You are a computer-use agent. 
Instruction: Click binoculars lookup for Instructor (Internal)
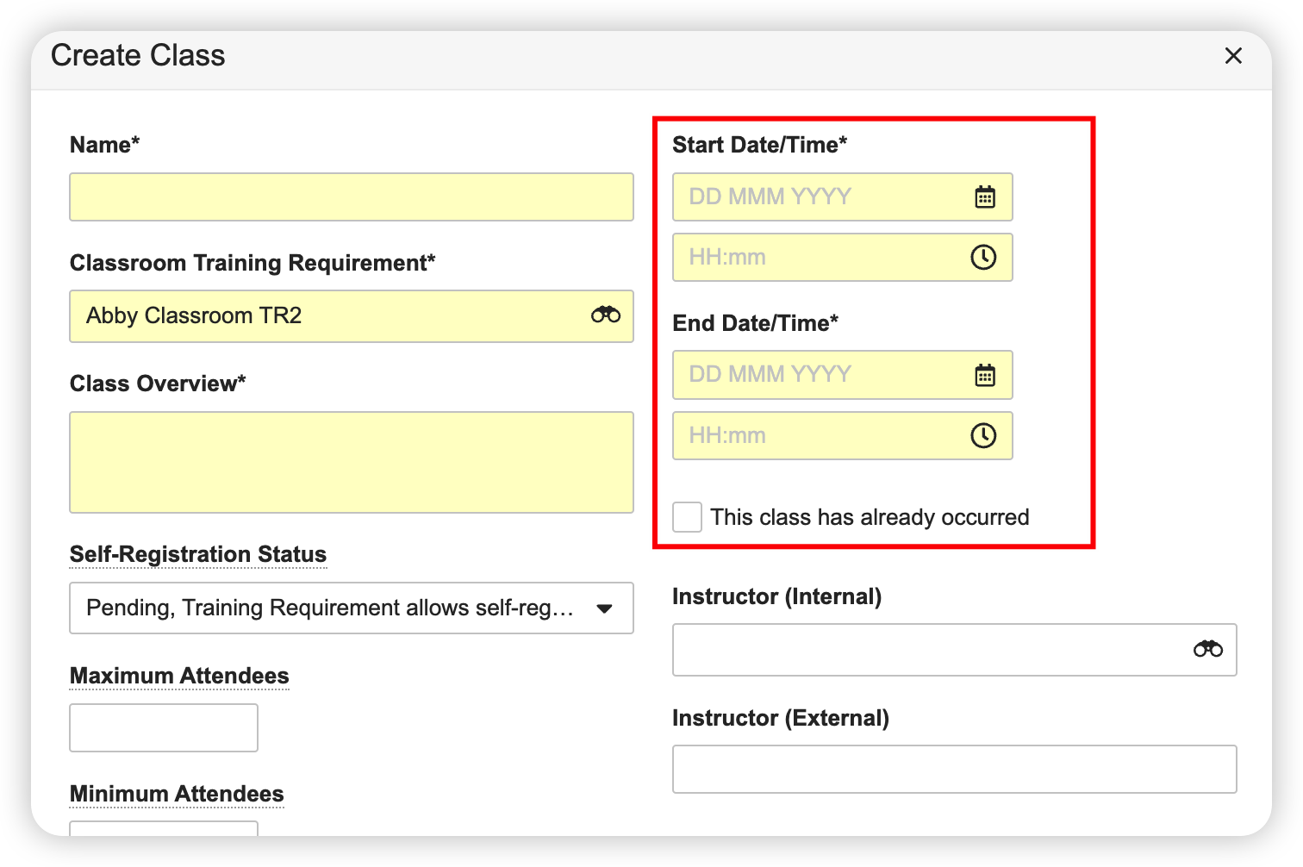click(1207, 649)
